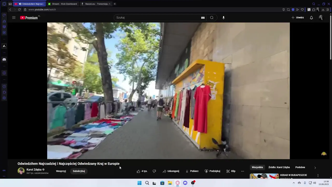
Task: Open Karol Zdęba channel avatar
Action: tap(21, 171)
